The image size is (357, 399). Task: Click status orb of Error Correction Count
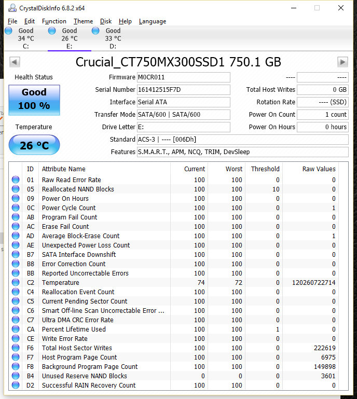pos(16,264)
